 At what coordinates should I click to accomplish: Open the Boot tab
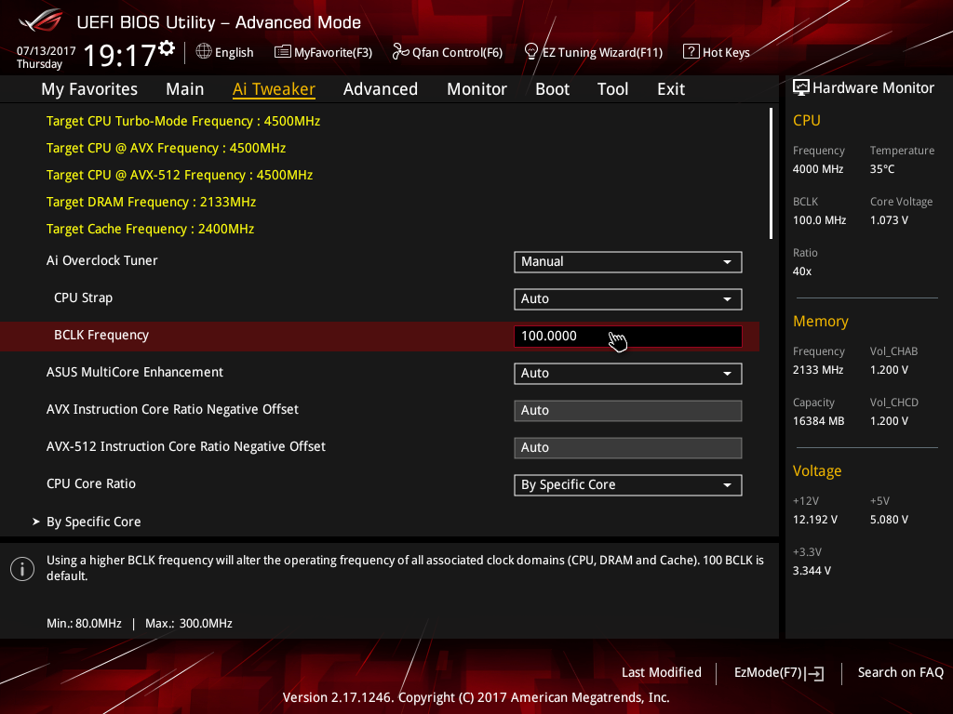pos(553,89)
